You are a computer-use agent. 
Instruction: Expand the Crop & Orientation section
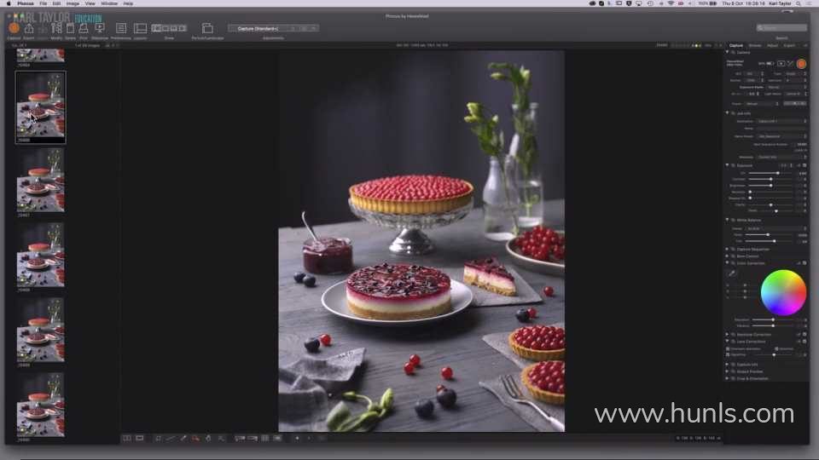point(727,378)
